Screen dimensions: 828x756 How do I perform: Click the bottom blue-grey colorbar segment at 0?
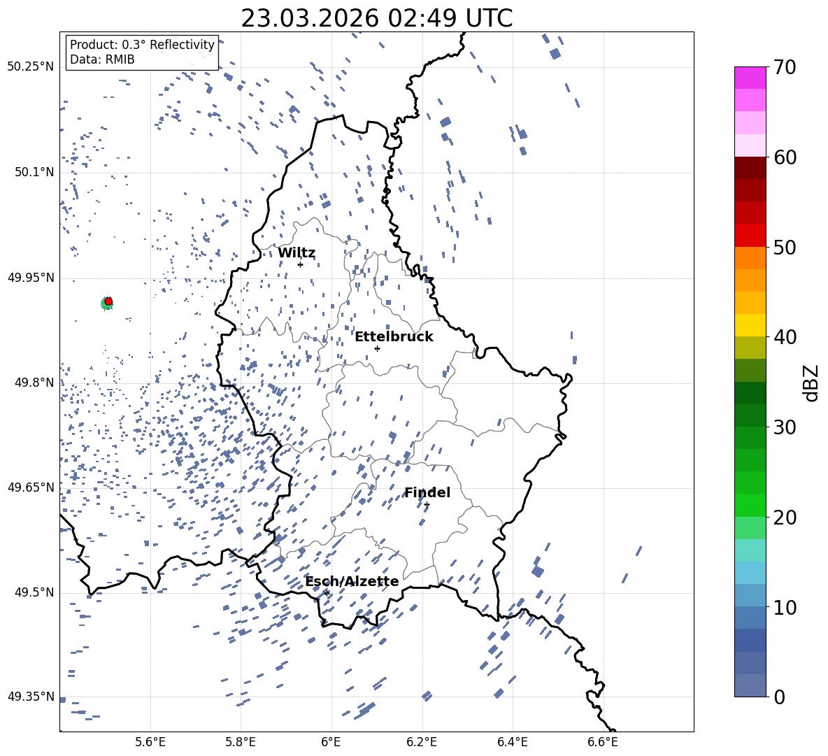point(750,685)
